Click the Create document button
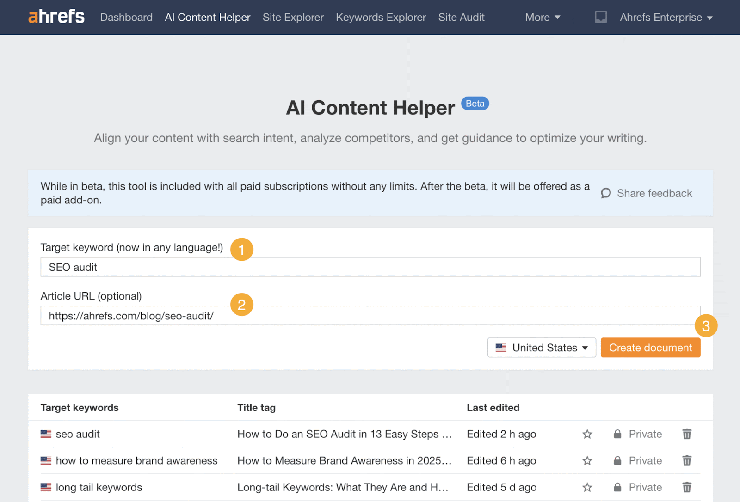The width and height of the screenshot is (740, 502). [x=650, y=347]
